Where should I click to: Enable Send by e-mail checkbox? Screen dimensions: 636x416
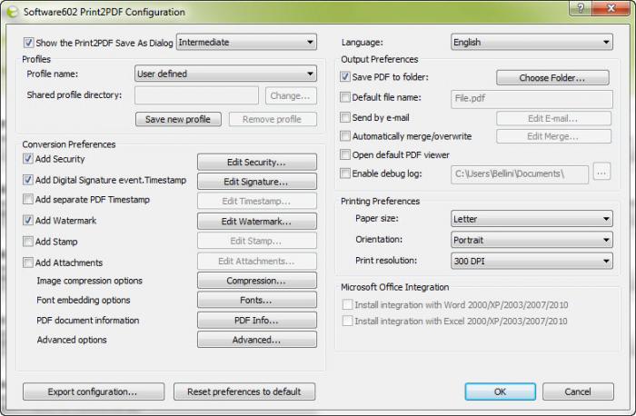(344, 117)
